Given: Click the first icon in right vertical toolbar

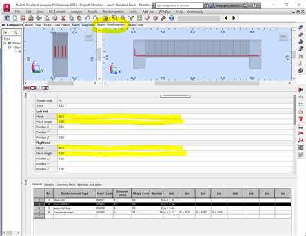Looking at the screenshot, I should tap(301, 27).
